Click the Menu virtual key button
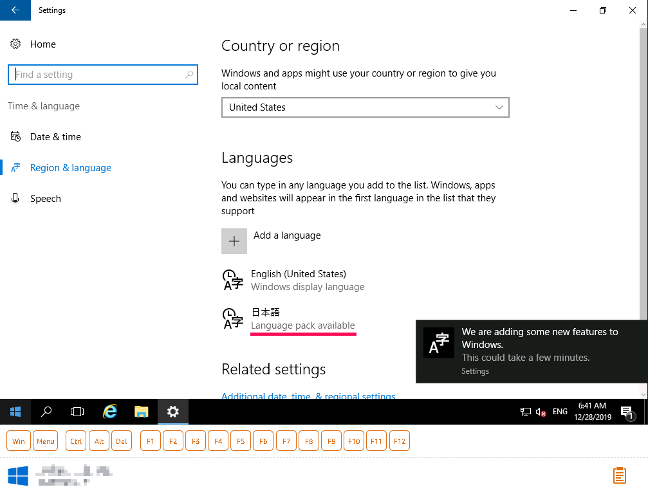Image resolution: width=648 pixels, height=494 pixels. click(46, 441)
